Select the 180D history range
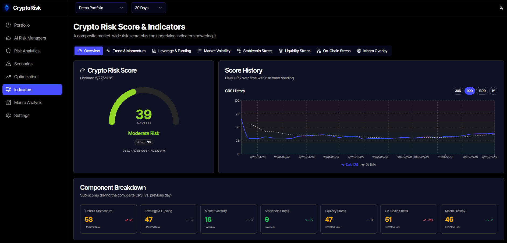This screenshot has width=507, height=243. pyautogui.click(x=482, y=91)
